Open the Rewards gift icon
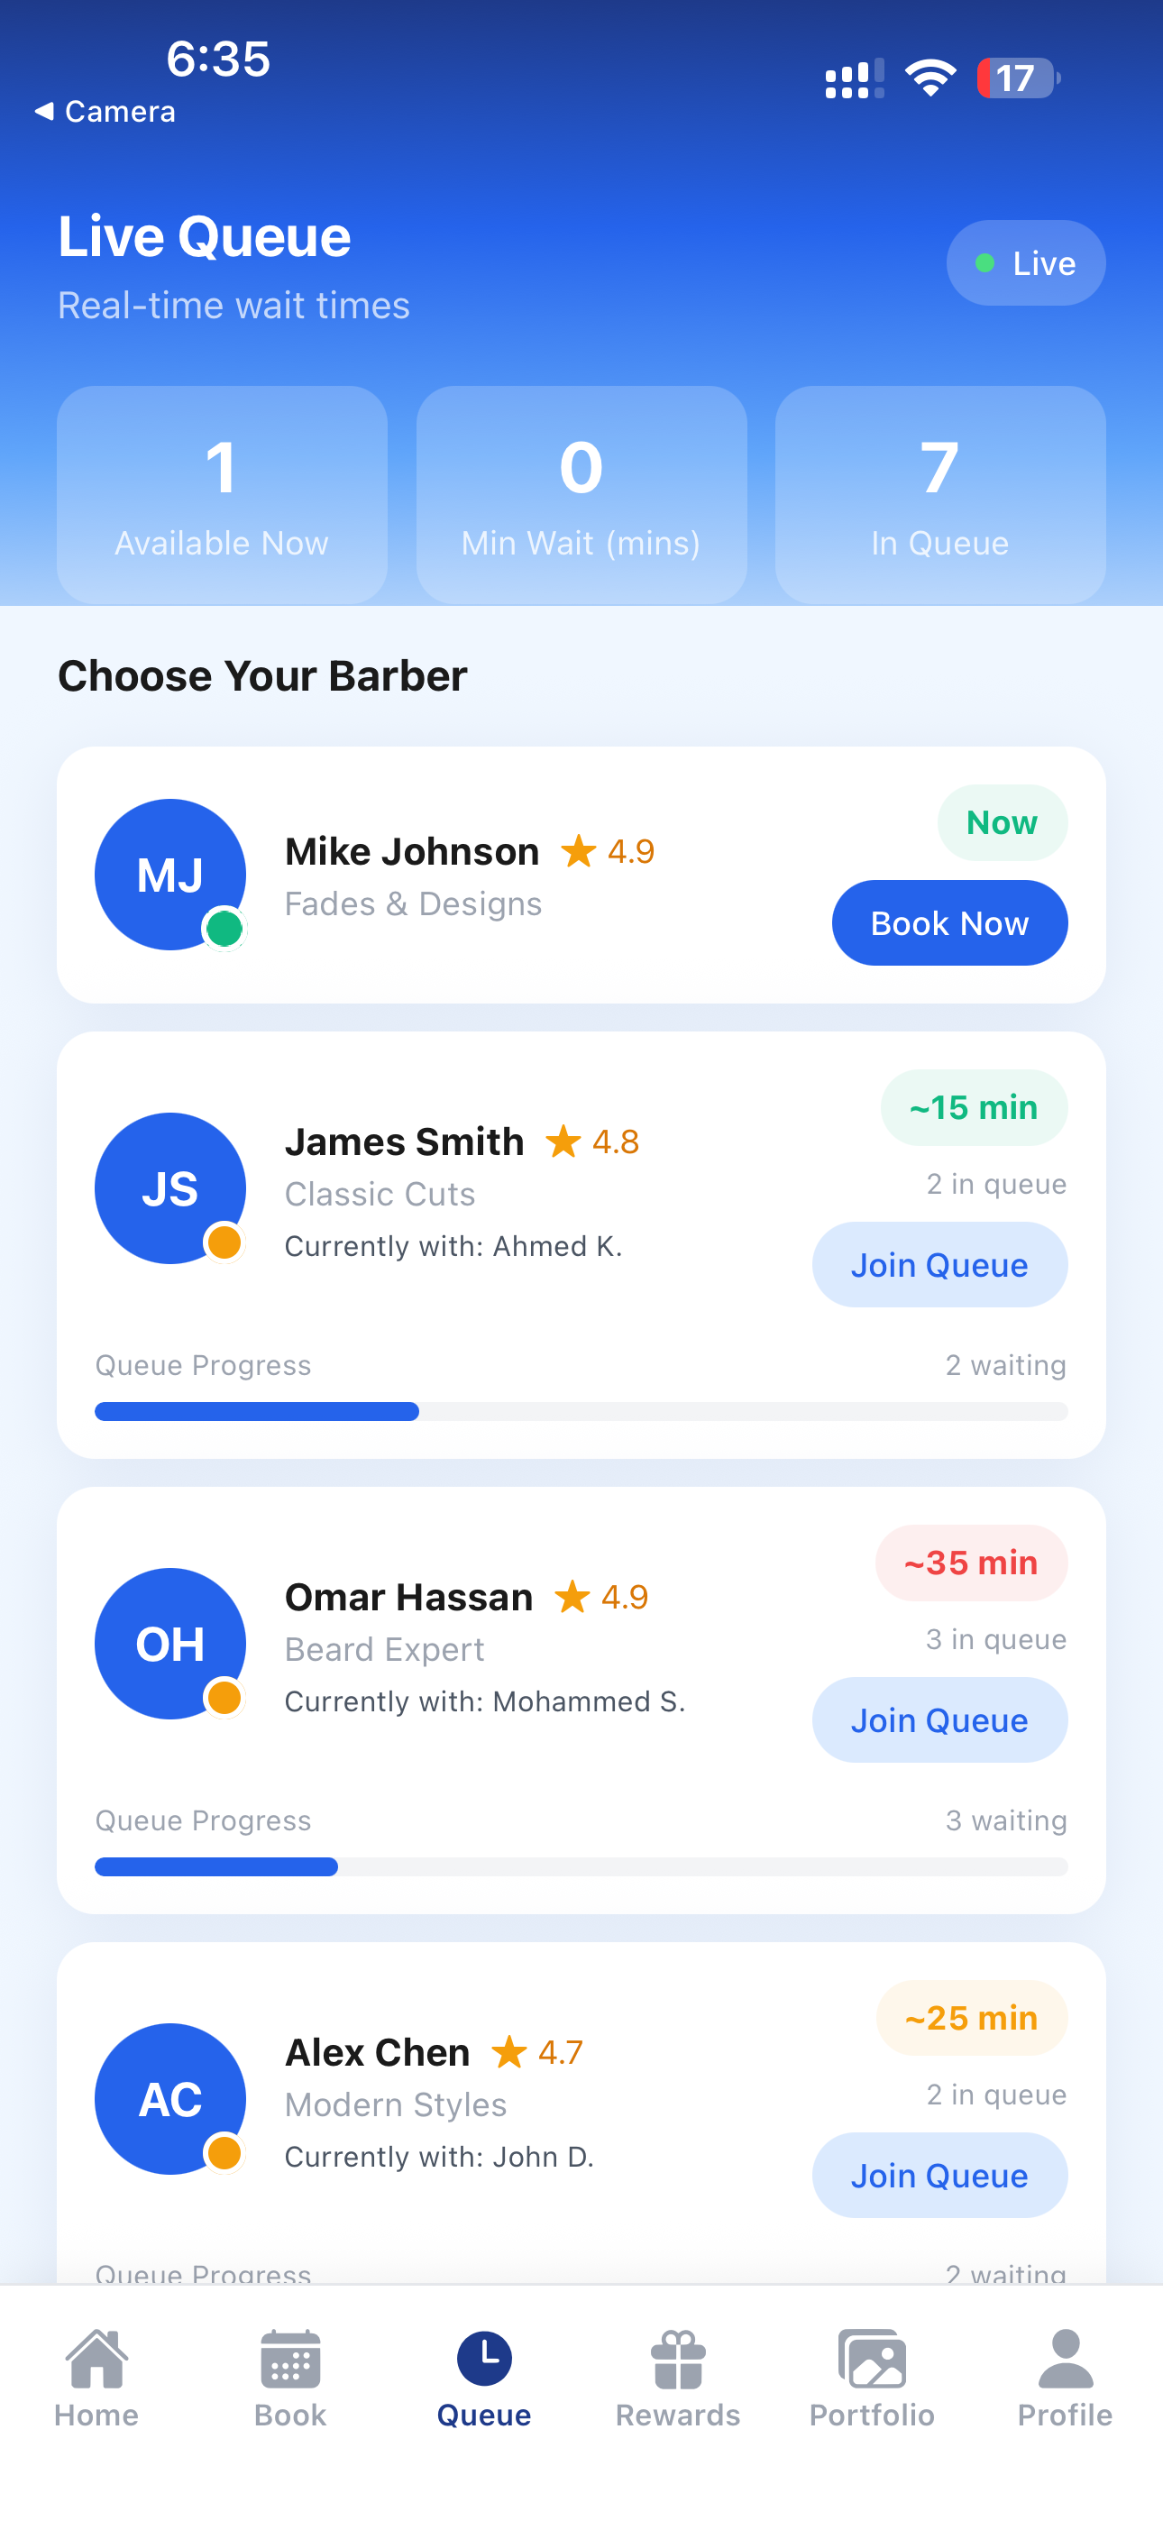Screen dimensions: 1163x2521 (677, 2359)
